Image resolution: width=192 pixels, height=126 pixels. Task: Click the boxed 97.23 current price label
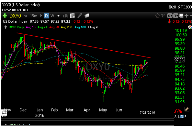pyautogui.click(x=179, y=60)
